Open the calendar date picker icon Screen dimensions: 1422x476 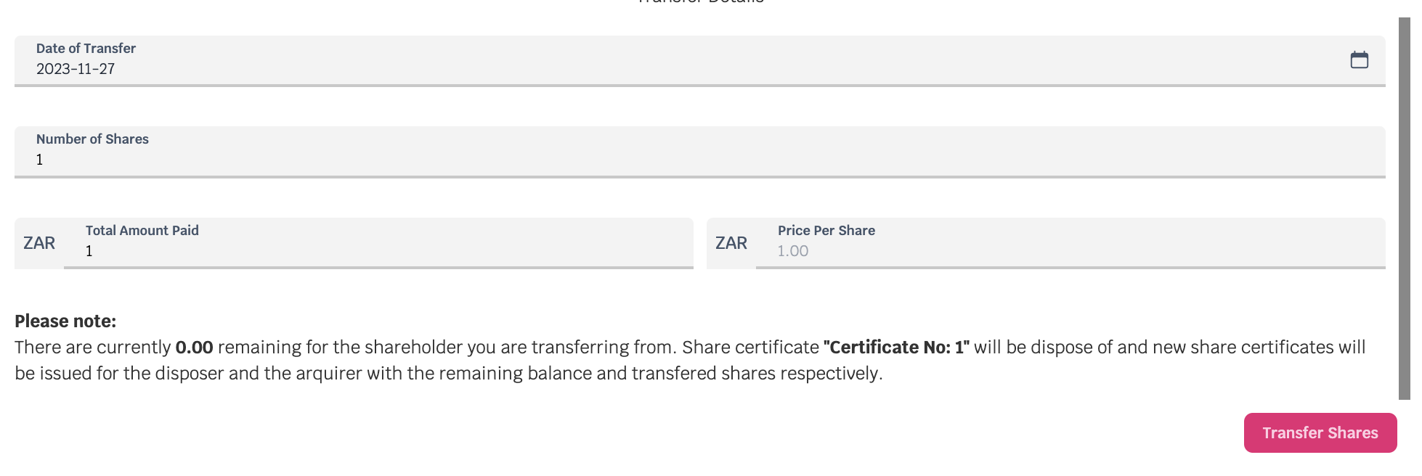pos(1359,59)
